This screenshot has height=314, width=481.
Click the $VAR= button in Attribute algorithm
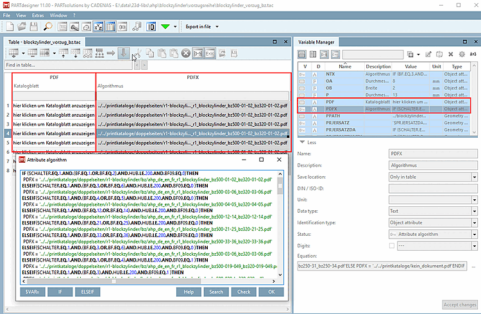(x=33, y=292)
